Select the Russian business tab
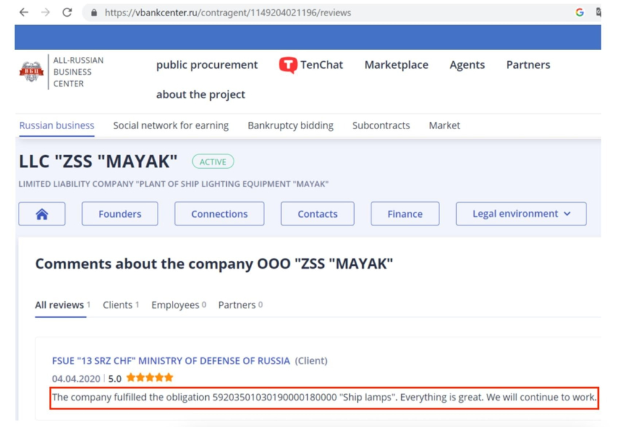 (57, 125)
